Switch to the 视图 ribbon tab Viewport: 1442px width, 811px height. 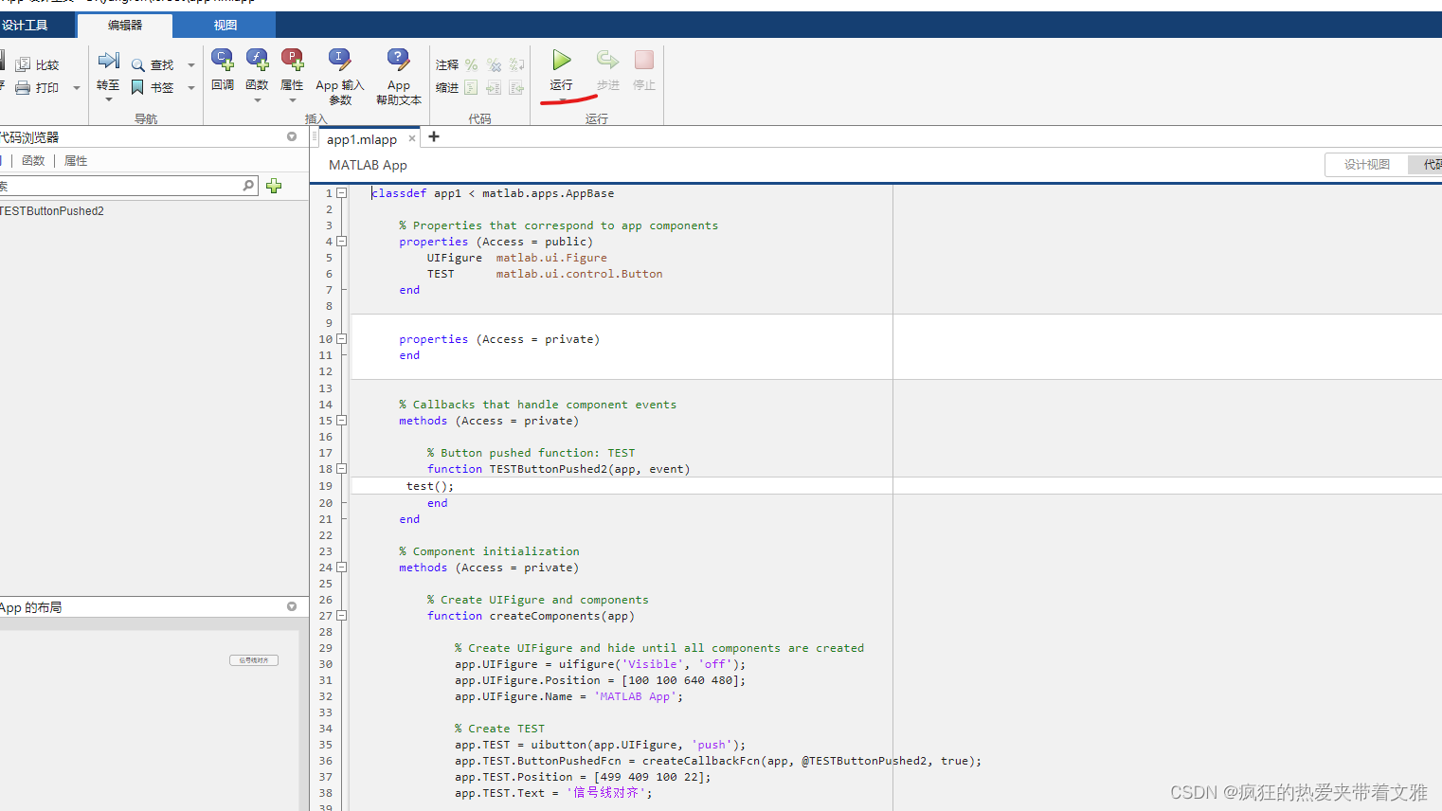[225, 26]
